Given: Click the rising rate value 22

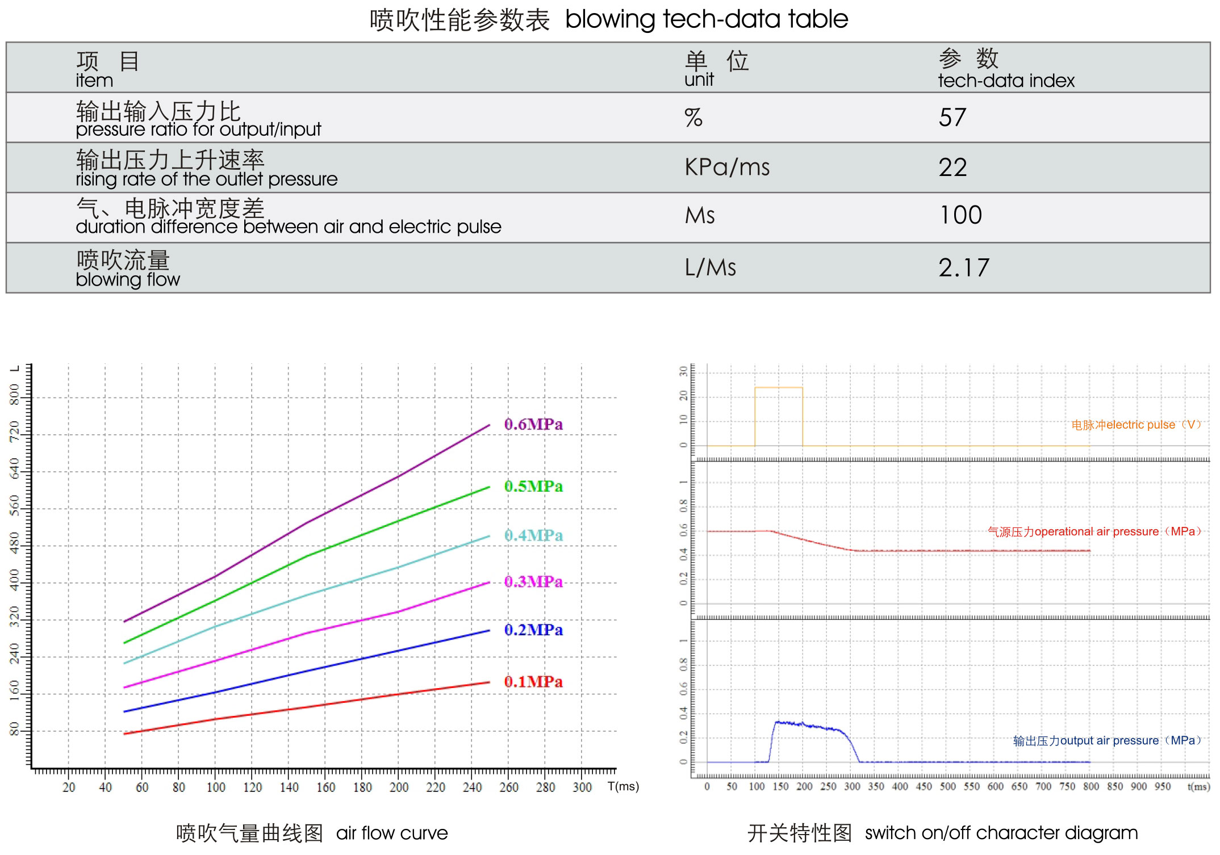Looking at the screenshot, I should tap(952, 167).
